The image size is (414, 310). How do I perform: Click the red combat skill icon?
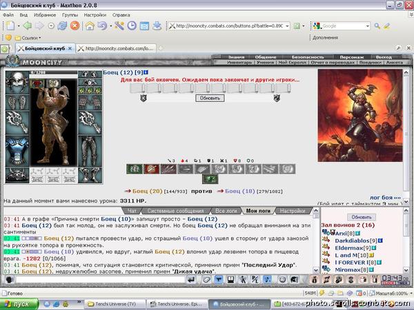[x=152, y=169]
